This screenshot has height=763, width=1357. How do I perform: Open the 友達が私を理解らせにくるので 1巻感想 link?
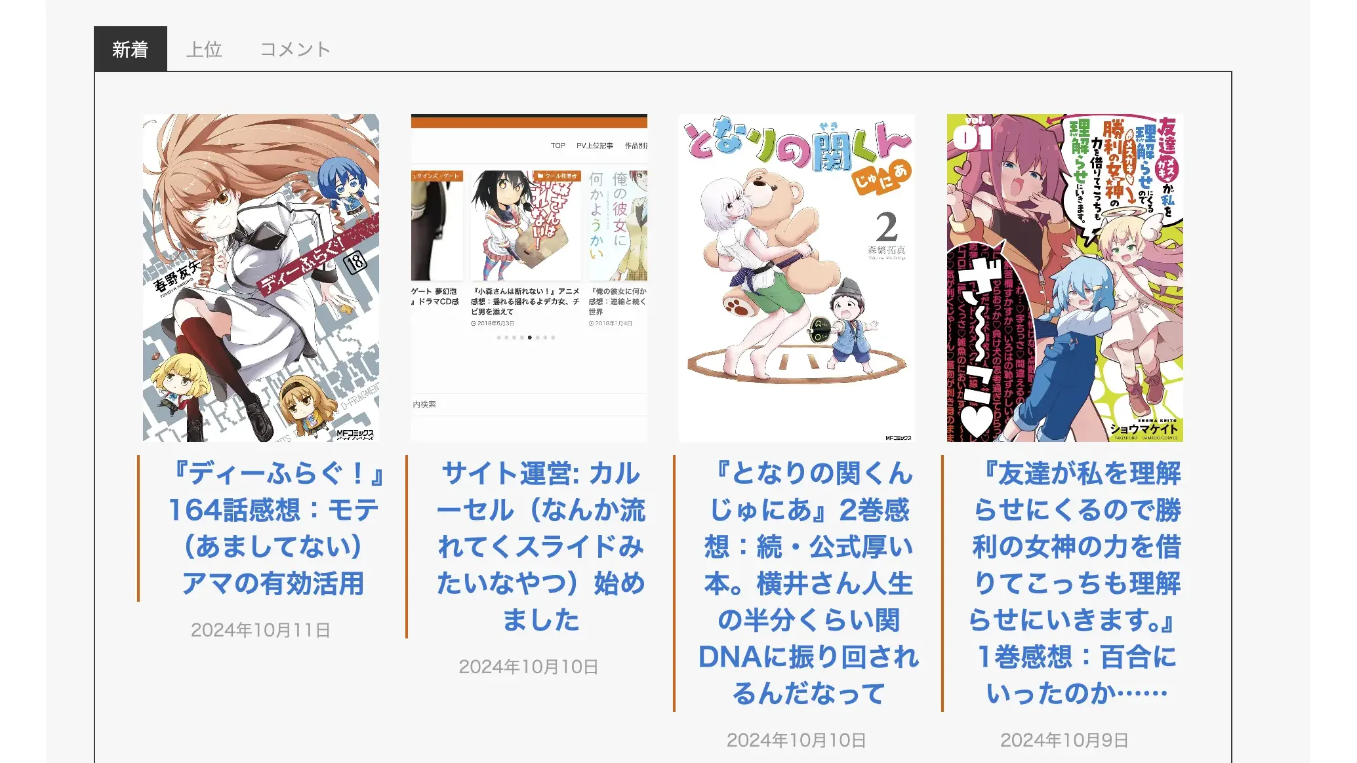1077,583
